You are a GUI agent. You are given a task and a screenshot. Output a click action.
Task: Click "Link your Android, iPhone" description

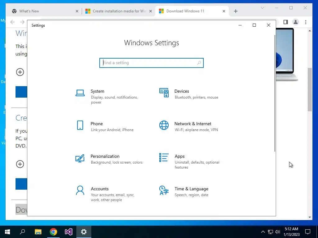[112, 130]
